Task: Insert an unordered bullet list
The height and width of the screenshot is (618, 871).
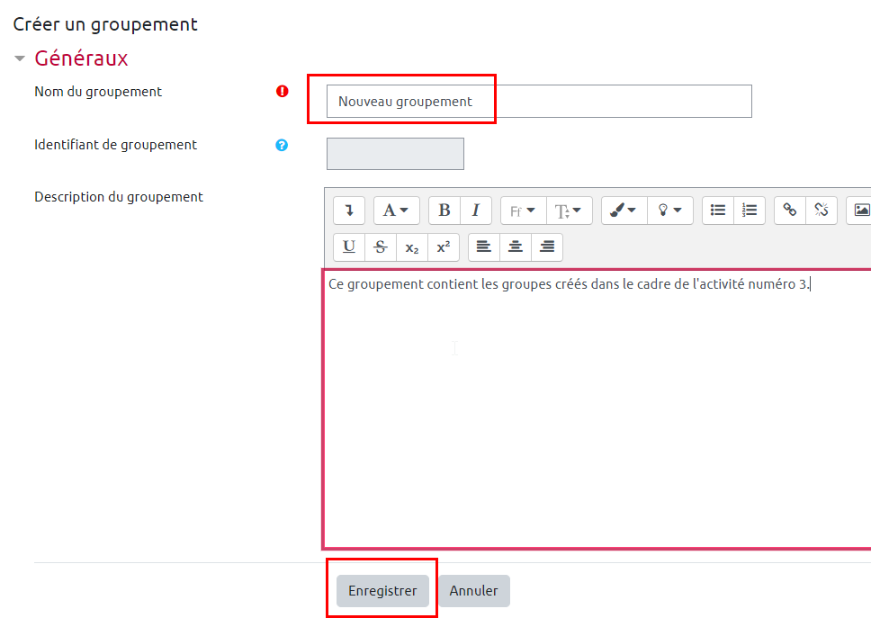Action: point(718,210)
